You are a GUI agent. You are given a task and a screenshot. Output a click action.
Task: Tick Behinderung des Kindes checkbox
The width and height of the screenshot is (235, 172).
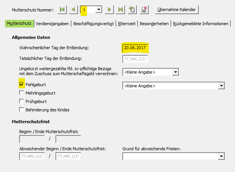point(21,109)
